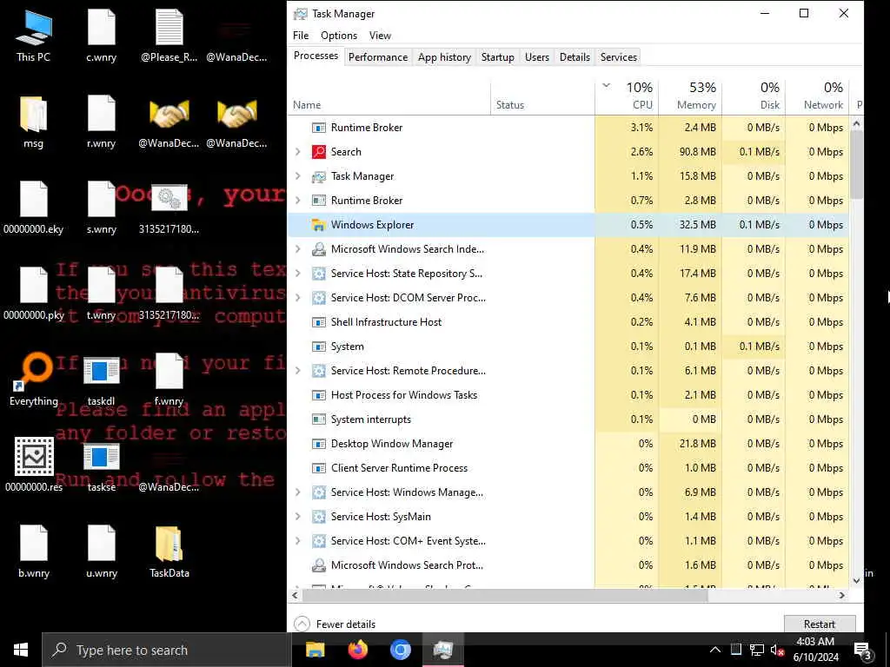Expand Service Host: Remote Procedure row
The width and height of the screenshot is (890, 667).
[298, 370]
